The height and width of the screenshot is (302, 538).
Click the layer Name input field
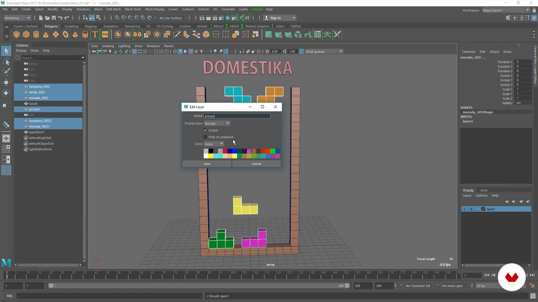coord(237,116)
